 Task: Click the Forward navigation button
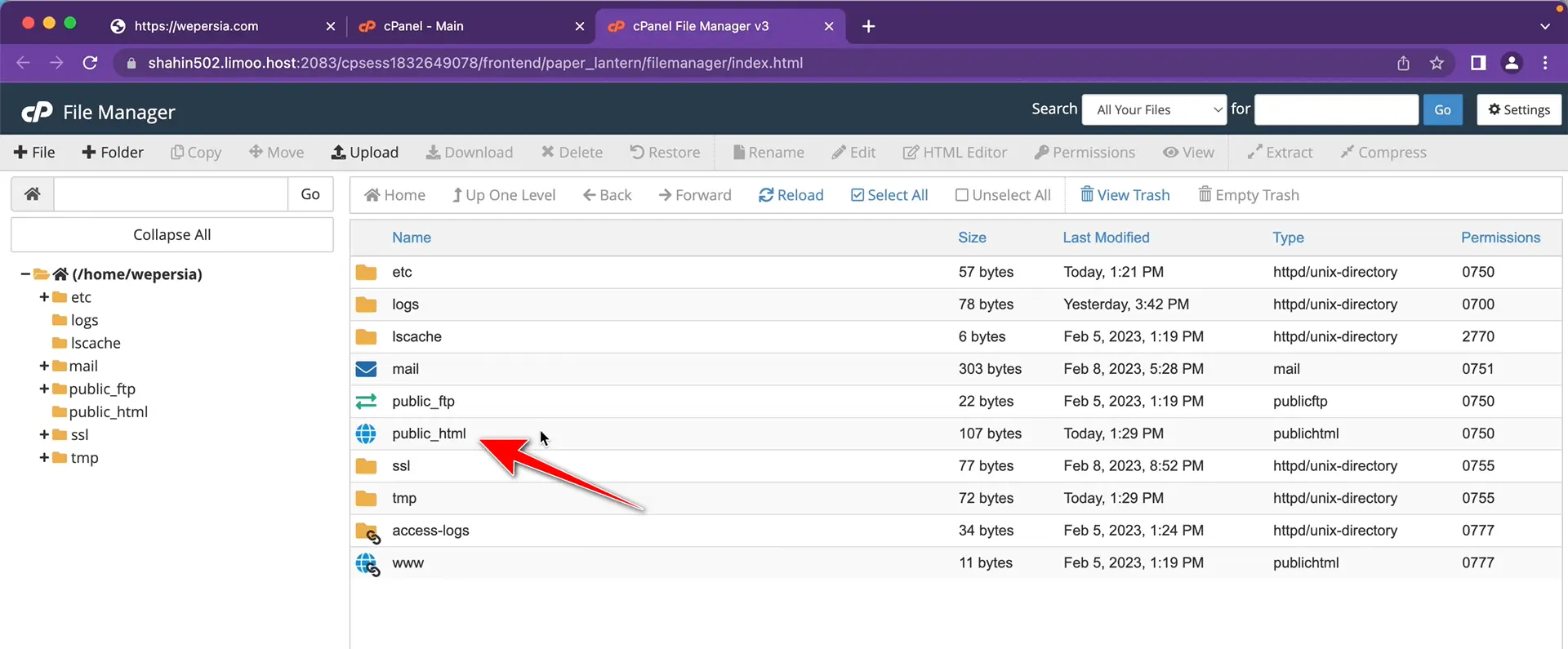tap(695, 195)
